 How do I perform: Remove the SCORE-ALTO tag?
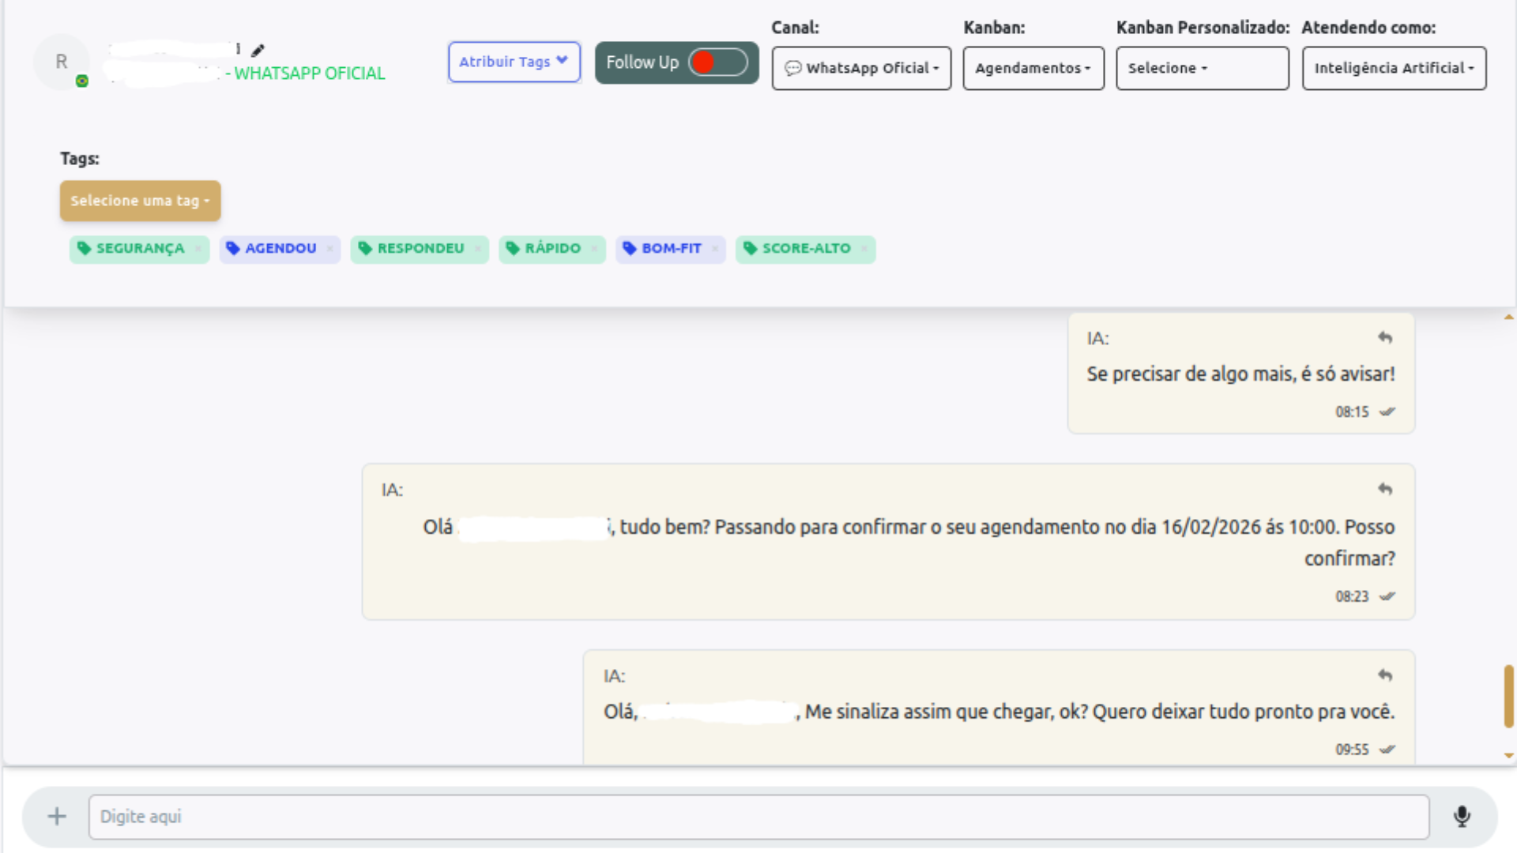click(864, 249)
